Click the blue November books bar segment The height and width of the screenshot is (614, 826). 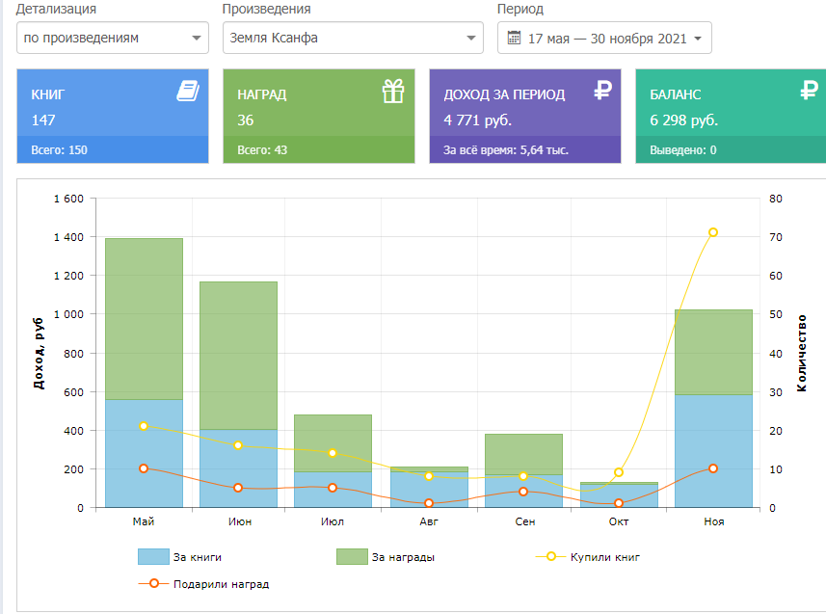click(713, 453)
